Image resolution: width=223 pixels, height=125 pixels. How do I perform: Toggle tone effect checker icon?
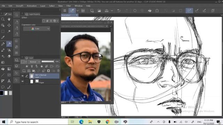coord(51,21)
